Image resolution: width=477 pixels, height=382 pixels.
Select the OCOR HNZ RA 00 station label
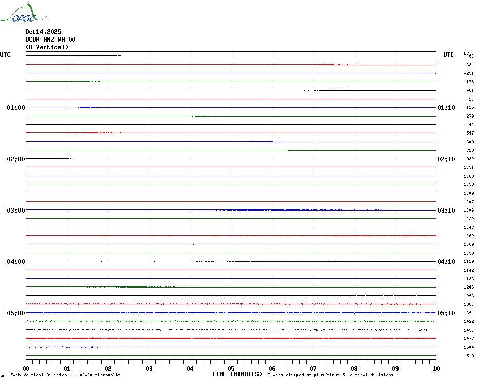[x=50, y=40]
